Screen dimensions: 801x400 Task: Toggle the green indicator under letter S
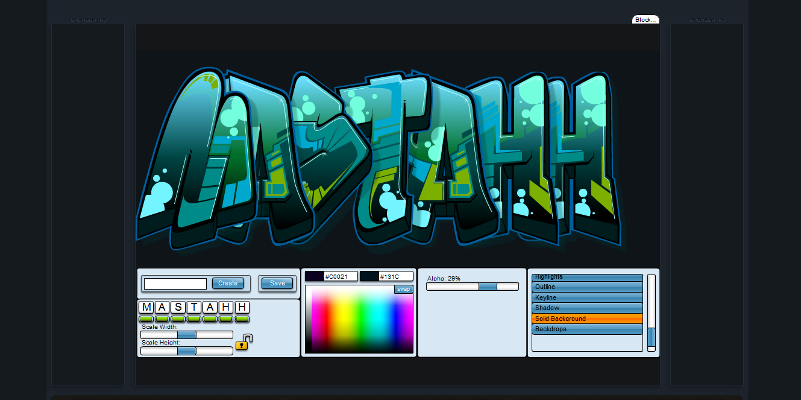click(x=178, y=319)
